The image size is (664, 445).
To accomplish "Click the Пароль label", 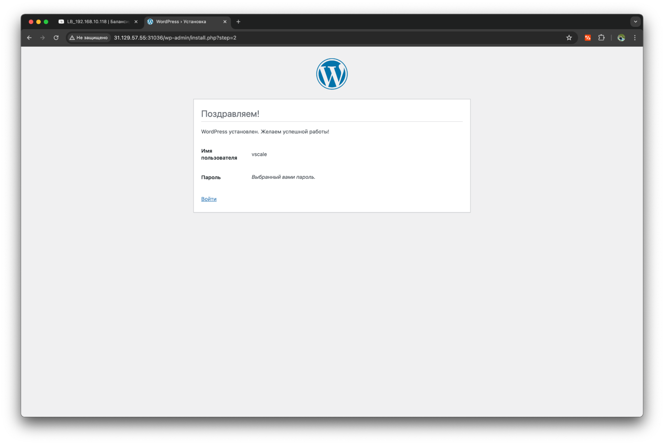I will click(x=211, y=177).
